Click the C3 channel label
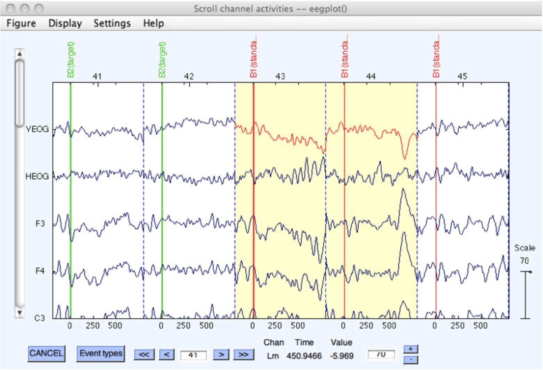Viewport: 543px width, 370px height. (x=40, y=318)
